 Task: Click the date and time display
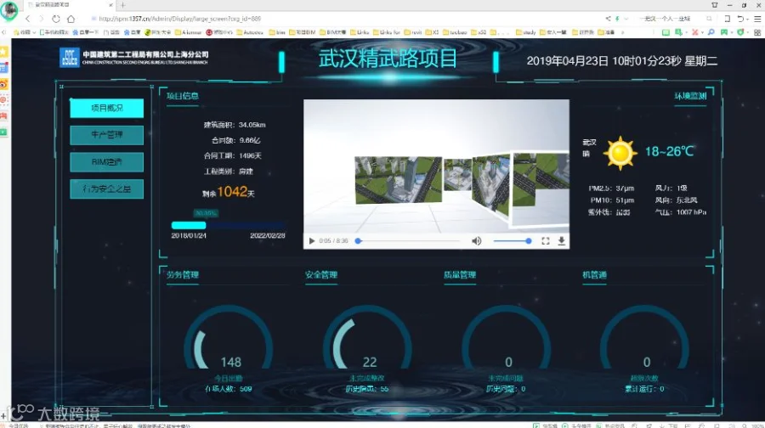622,61
